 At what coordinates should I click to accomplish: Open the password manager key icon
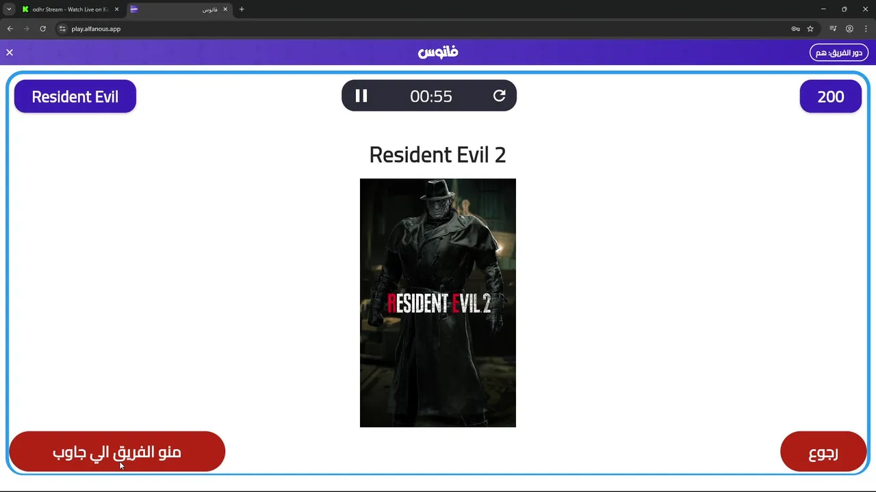point(795,29)
